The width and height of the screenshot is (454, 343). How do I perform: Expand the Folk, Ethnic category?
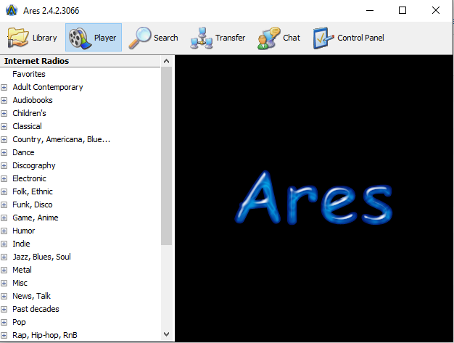[4, 191]
